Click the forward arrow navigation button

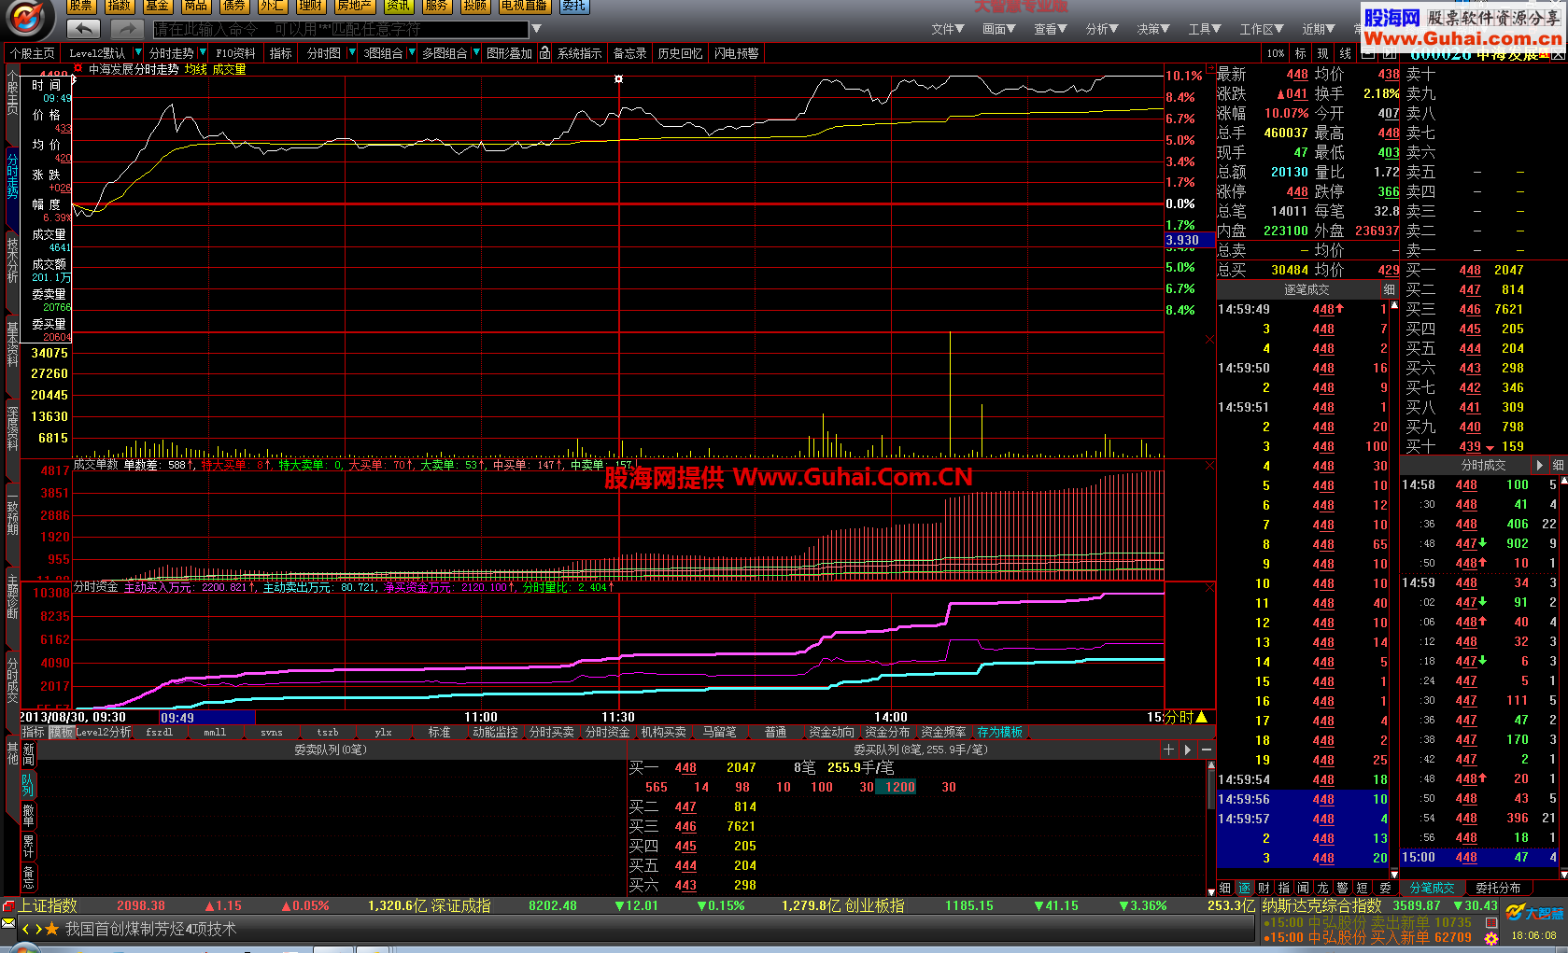127,29
